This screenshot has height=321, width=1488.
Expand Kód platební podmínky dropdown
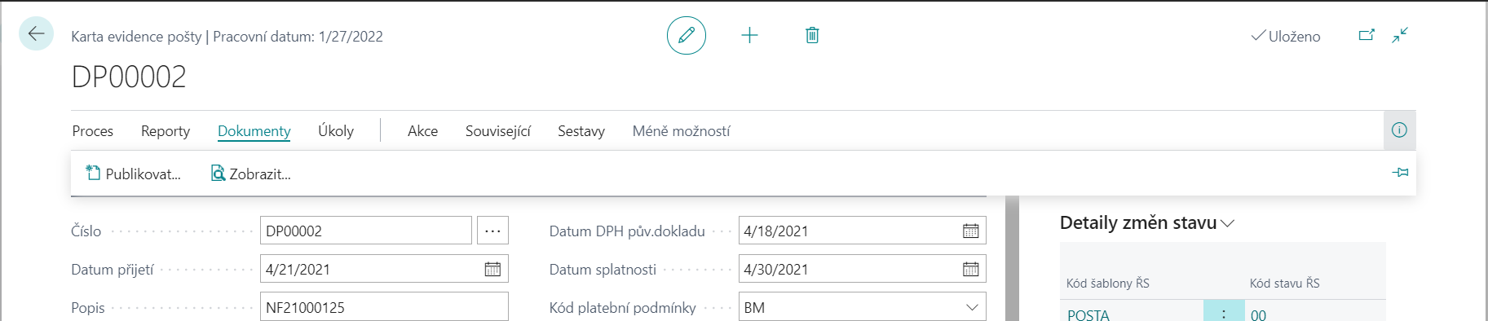972,307
